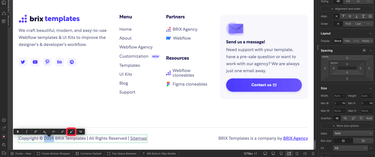Open spacing editor mode icon
Screen dimensions: 375x157
tap(364, 50)
